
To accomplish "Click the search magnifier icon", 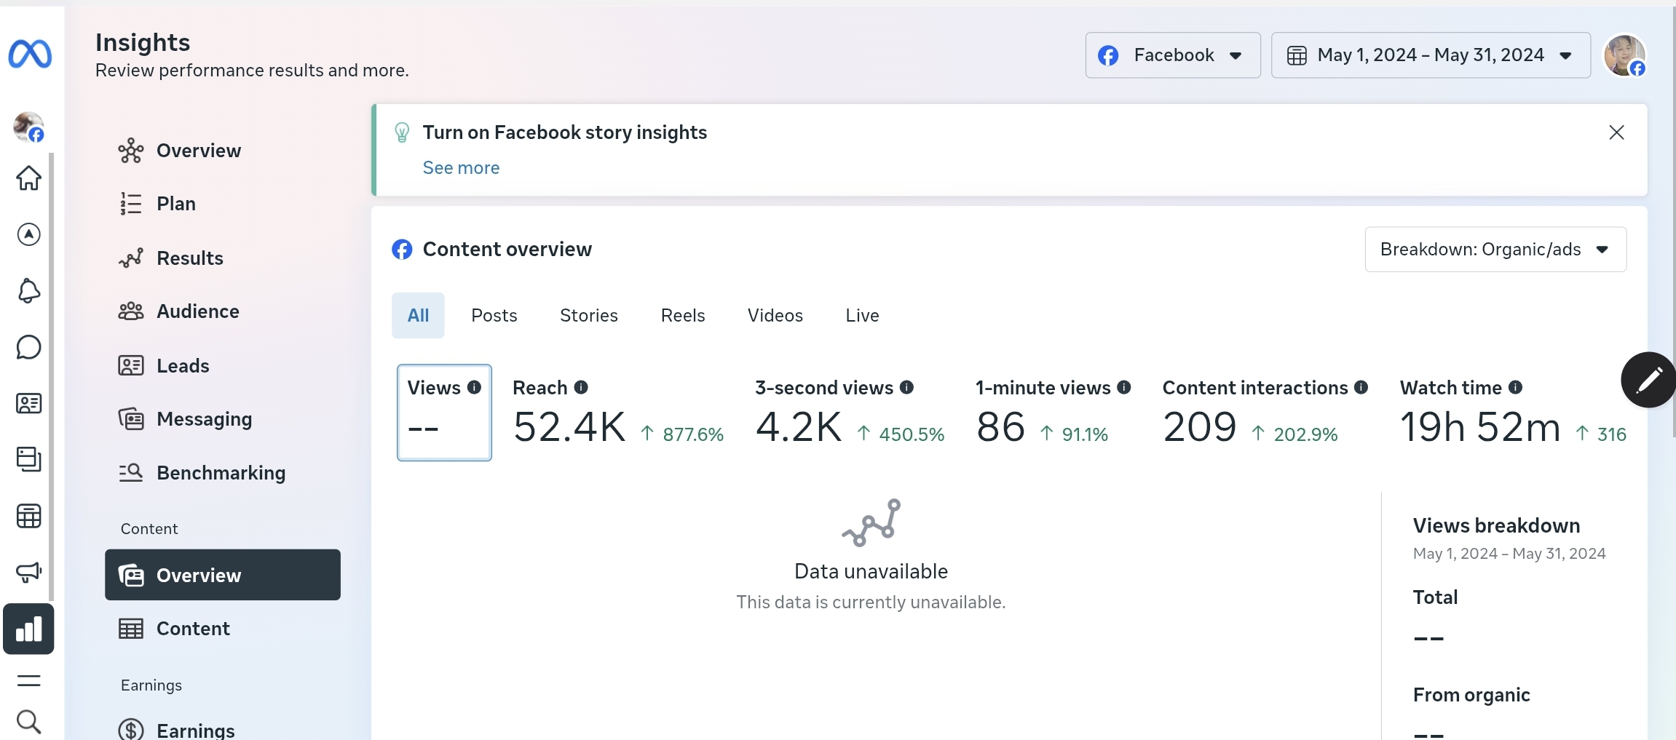I will click(28, 722).
